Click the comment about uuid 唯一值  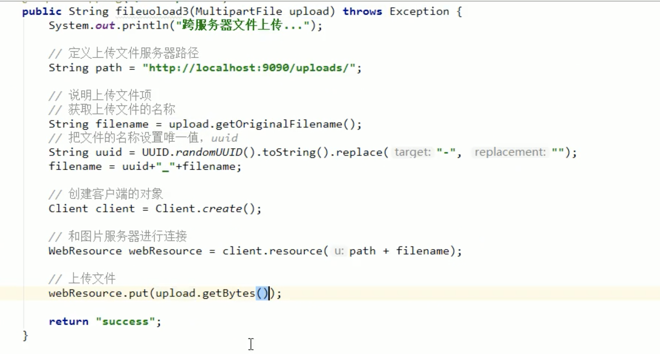[x=143, y=138]
